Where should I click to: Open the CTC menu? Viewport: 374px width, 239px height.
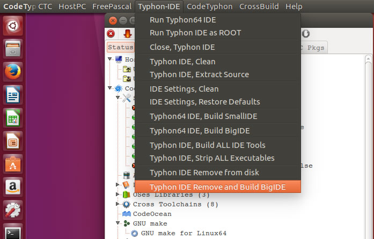[x=45, y=6]
